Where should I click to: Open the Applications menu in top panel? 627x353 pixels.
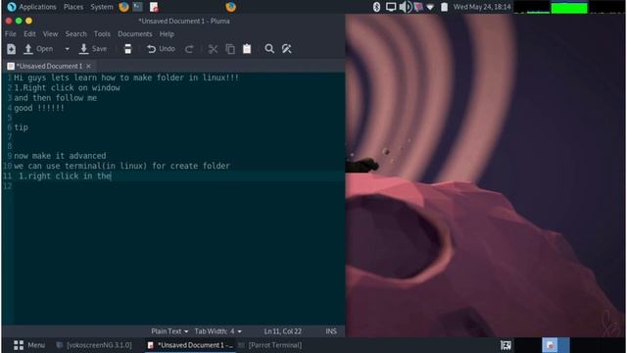(x=32, y=7)
